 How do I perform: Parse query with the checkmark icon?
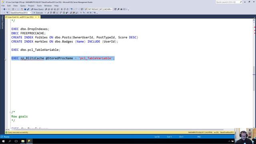pyautogui.click(x=48, y=13)
